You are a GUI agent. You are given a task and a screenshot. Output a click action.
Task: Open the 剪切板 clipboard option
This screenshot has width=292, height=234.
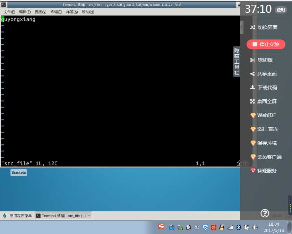pyautogui.click(x=265, y=60)
